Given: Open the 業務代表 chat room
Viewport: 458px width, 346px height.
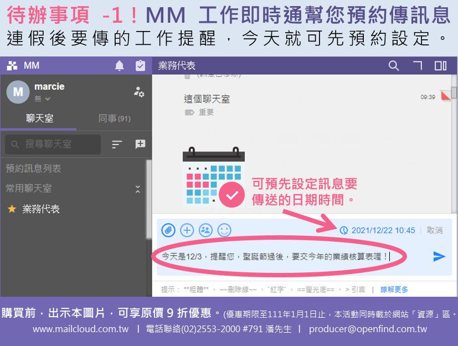Looking at the screenshot, I should point(41,209).
